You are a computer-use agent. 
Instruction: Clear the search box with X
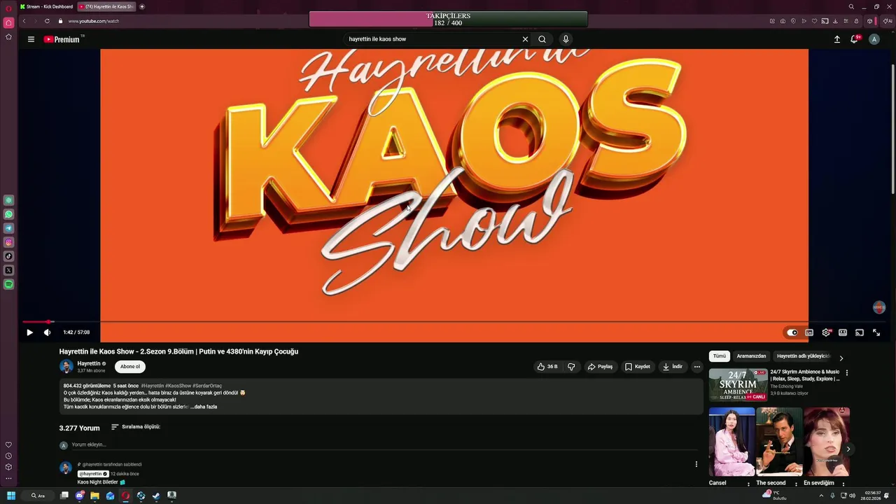[x=525, y=39]
